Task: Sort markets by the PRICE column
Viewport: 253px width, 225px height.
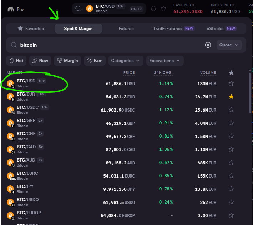Action: [129, 73]
